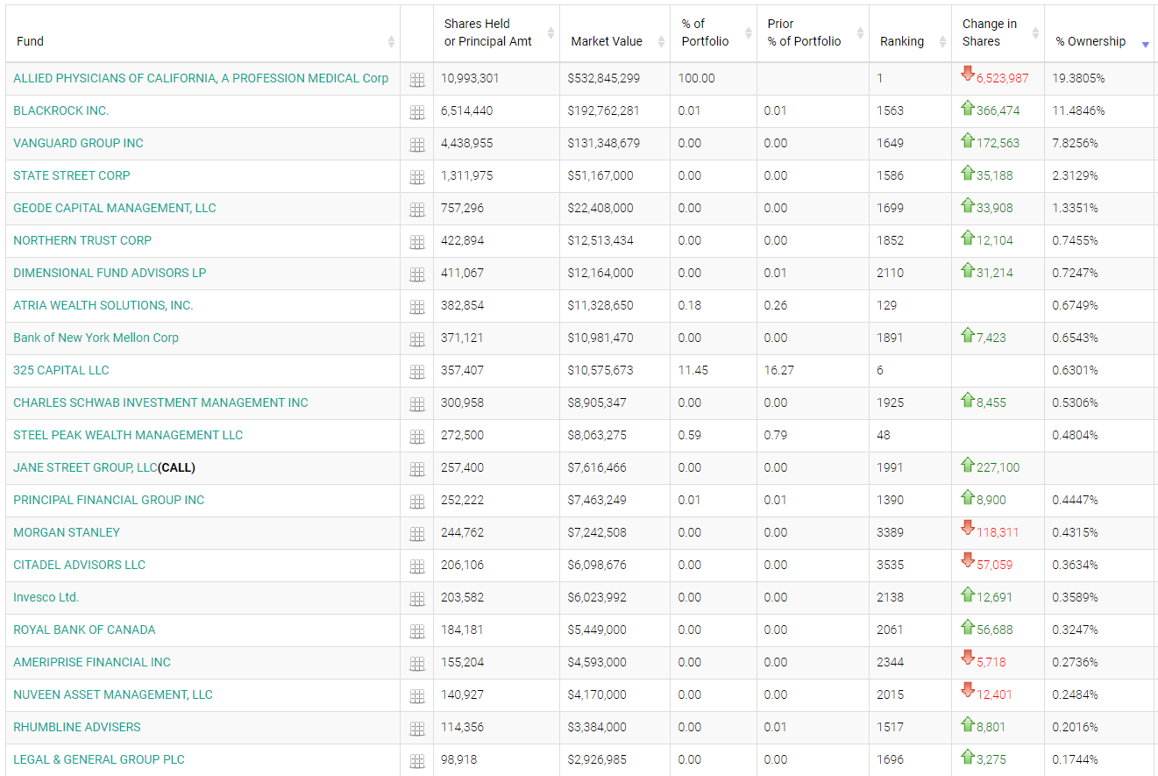Open grid icon in NORTHERN TRUST CORP row
The width and height of the screenshot is (1158, 776).
417,242
